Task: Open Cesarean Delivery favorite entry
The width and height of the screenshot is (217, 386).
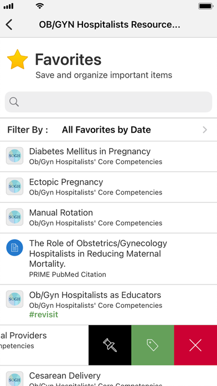Action: (x=108, y=375)
